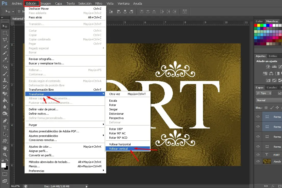This screenshot has width=282, height=188.
Task: Select the Zoom magnifier tool
Action: (x=5, y=155)
